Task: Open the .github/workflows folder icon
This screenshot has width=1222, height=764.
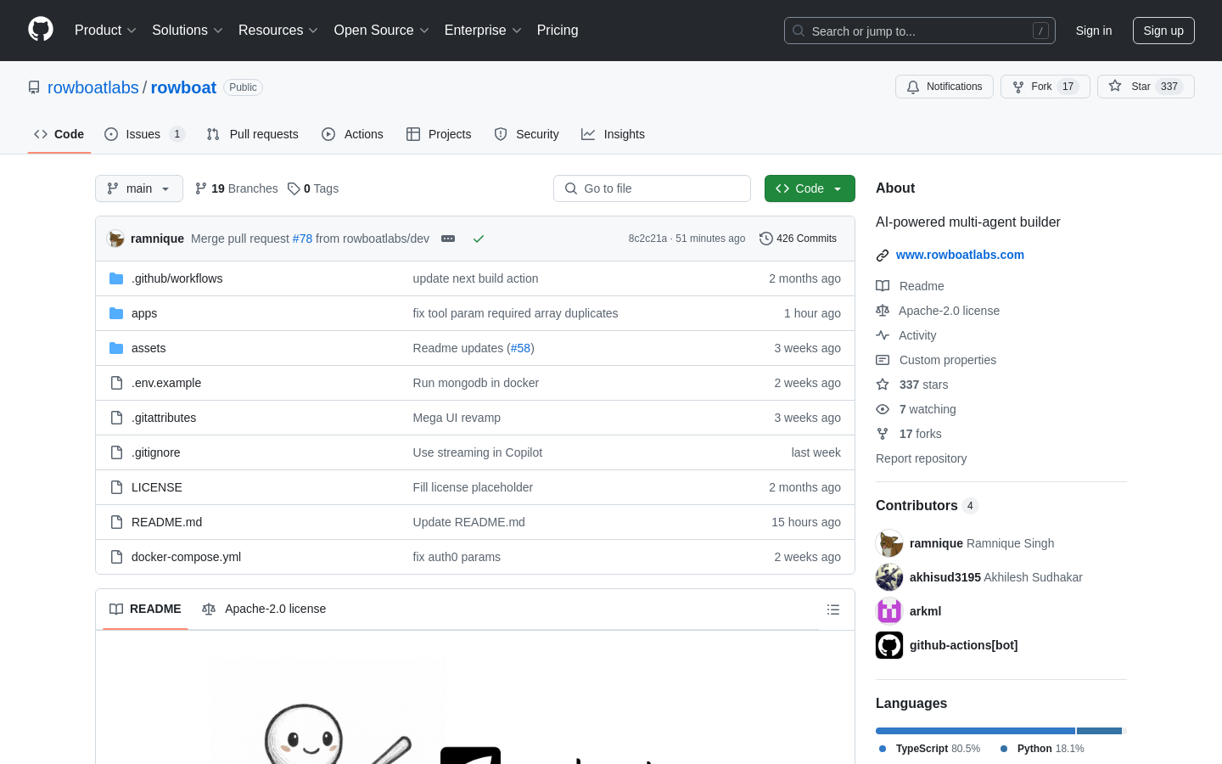Action: point(116,278)
